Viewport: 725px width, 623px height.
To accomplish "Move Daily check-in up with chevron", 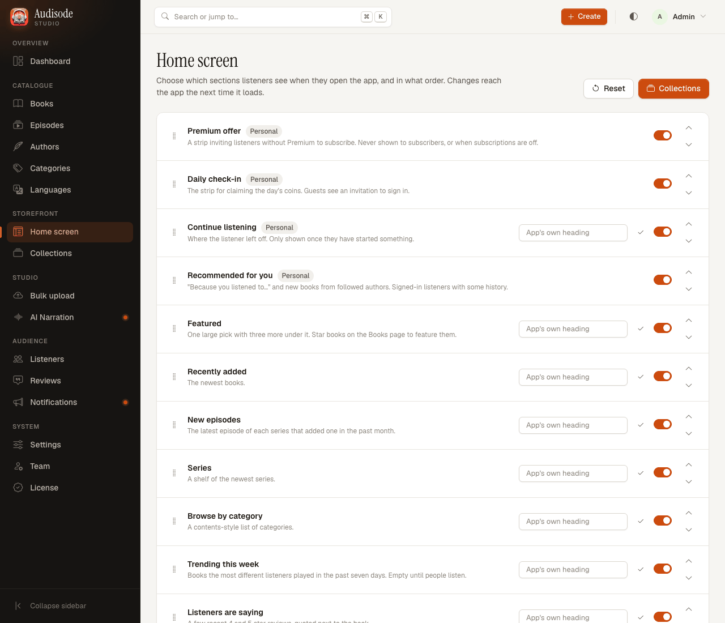I will 689,176.
